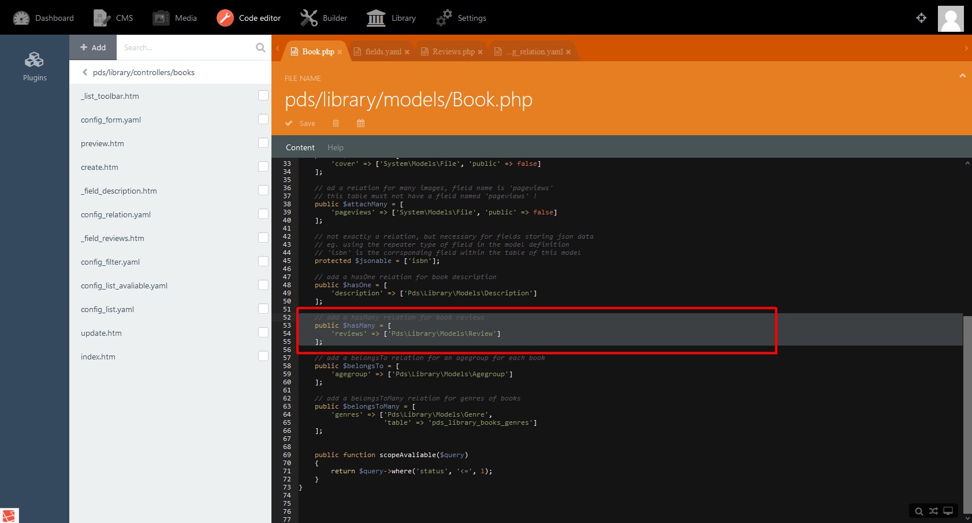Select the _list_toolbar.htm checkbox

coord(263,95)
